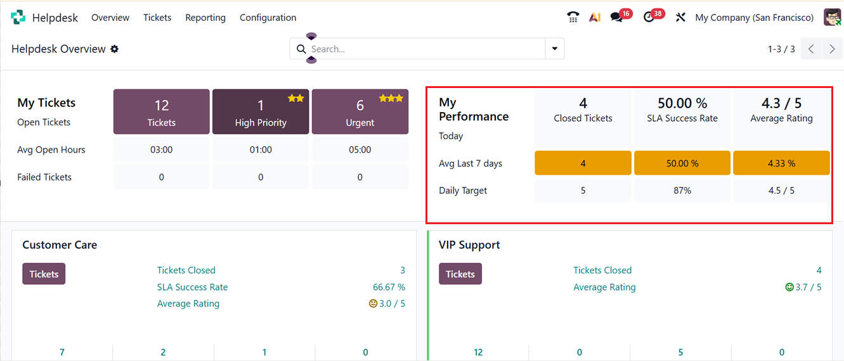Open the Customer Care SLA Success Rate link
The height and width of the screenshot is (361, 844).
coord(192,287)
